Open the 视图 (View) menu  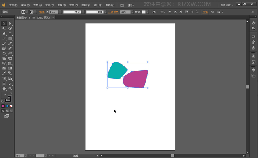[86, 5]
